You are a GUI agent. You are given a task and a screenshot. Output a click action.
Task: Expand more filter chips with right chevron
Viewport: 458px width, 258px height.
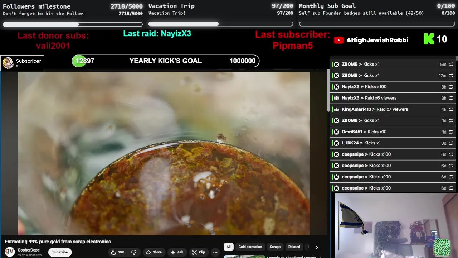pos(317,247)
